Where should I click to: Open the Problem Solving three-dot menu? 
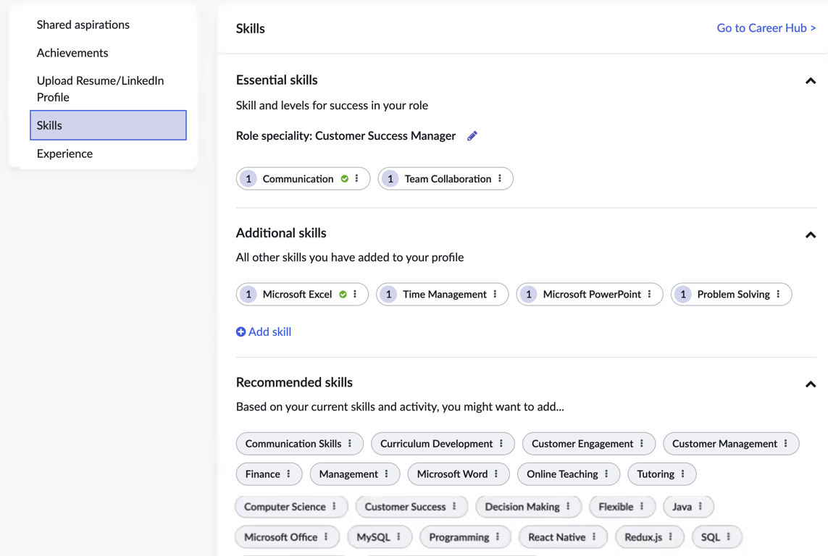coord(778,295)
